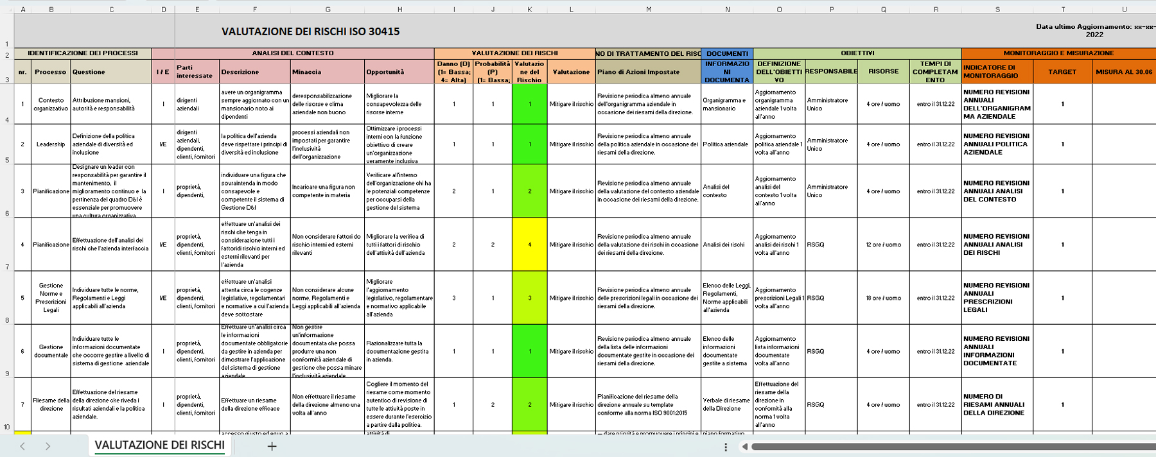The width and height of the screenshot is (1156, 457).
Task: Select row 7 header
Action: (6, 266)
